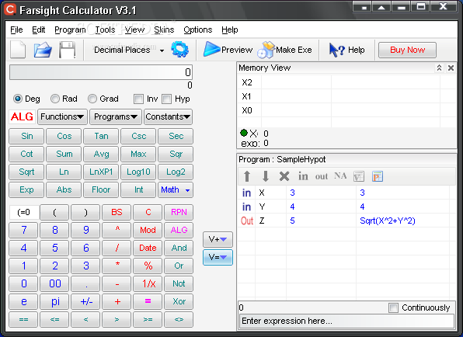This screenshot has height=337, width=463.
Task: Delete program row with X icon
Action: (284, 176)
